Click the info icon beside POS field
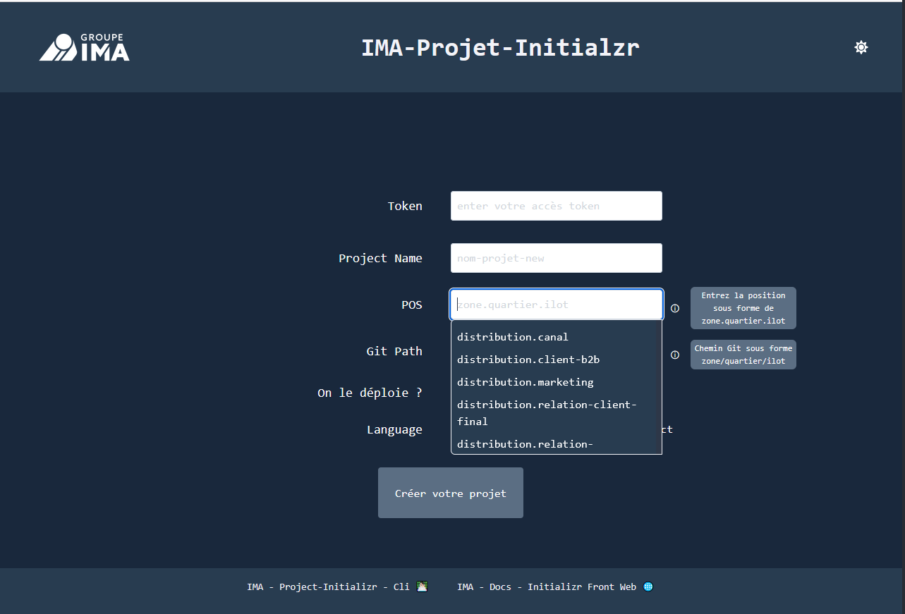 [675, 308]
